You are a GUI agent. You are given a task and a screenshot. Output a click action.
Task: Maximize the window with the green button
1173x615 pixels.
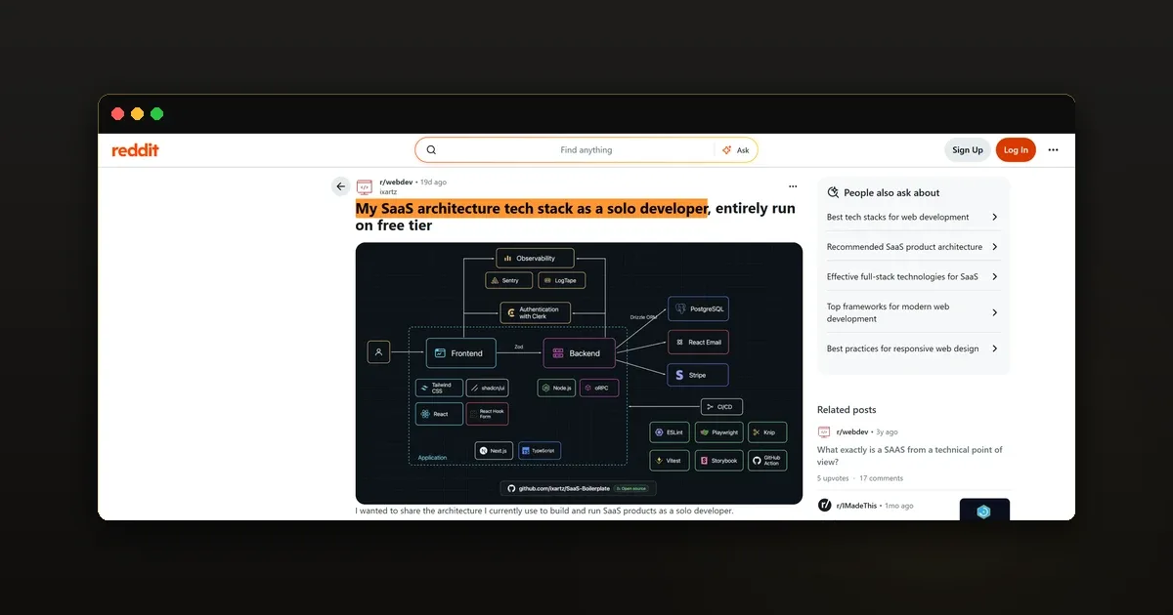pyautogui.click(x=156, y=114)
